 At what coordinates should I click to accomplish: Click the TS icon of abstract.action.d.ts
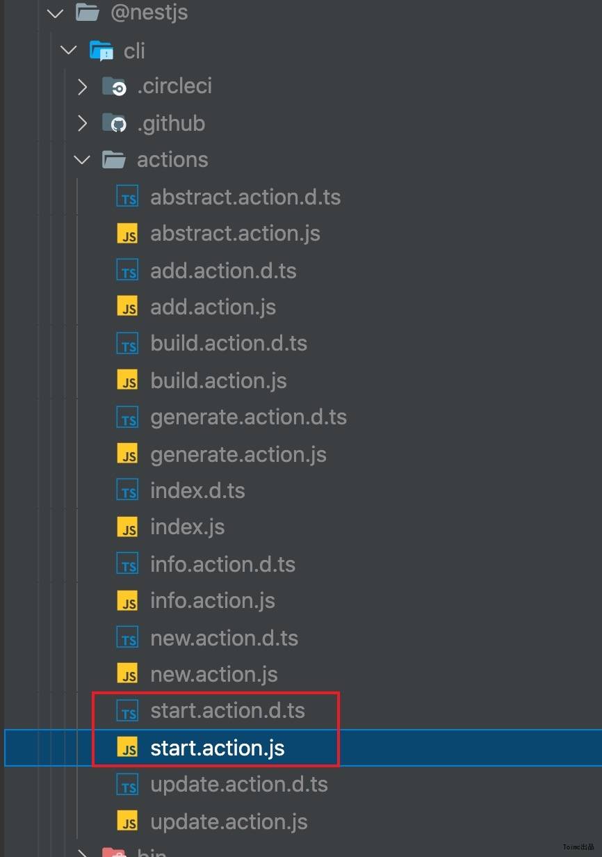(128, 197)
